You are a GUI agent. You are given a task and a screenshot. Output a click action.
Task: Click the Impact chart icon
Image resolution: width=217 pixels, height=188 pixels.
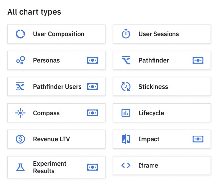126,139
